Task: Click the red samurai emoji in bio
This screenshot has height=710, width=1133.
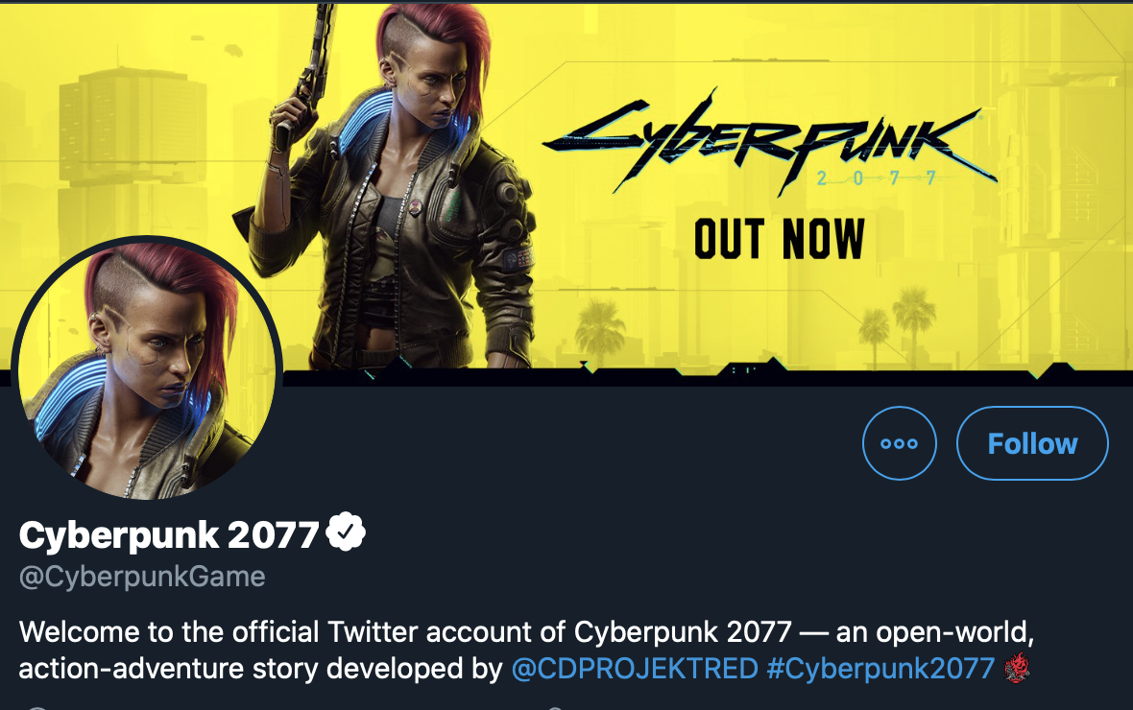Action: click(1016, 668)
